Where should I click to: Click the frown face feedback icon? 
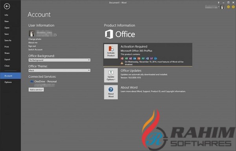coord(233,7)
